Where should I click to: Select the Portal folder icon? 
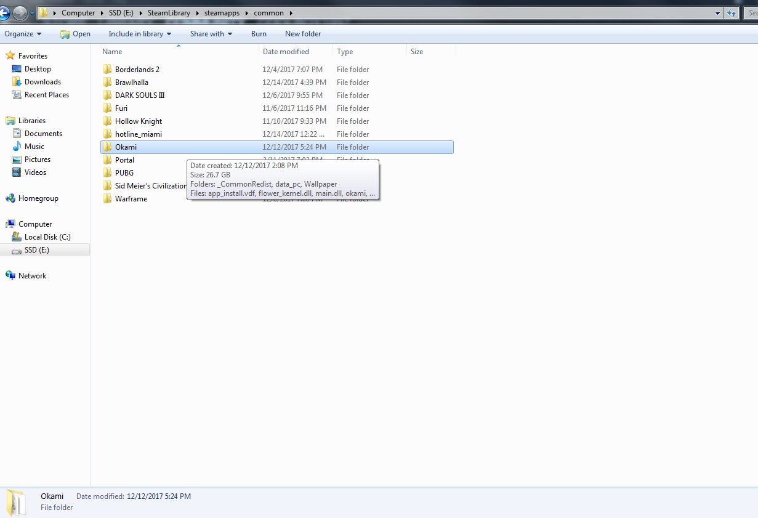click(107, 160)
